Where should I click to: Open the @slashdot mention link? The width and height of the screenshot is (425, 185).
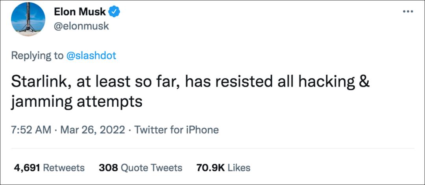pyautogui.click(x=91, y=56)
